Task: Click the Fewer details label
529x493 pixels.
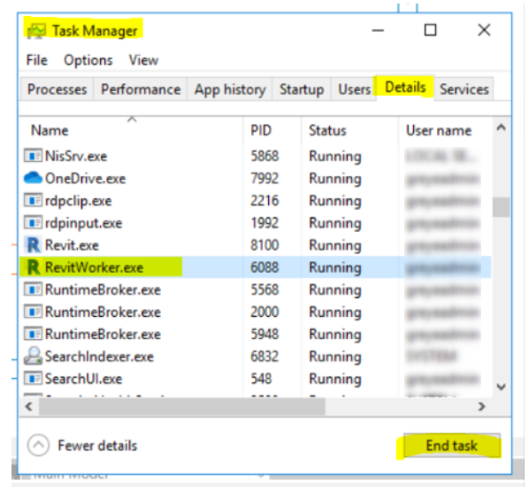Action: pyautogui.click(x=97, y=445)
